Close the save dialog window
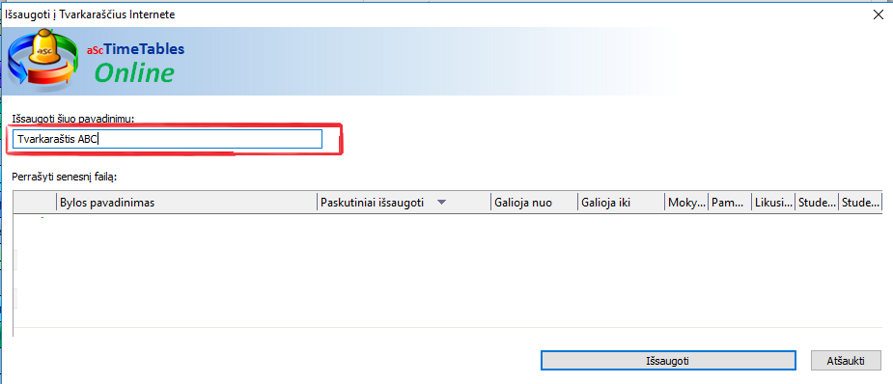Image resolution: width=893 pixels, height=384 pixels. (x=878, y=14)
